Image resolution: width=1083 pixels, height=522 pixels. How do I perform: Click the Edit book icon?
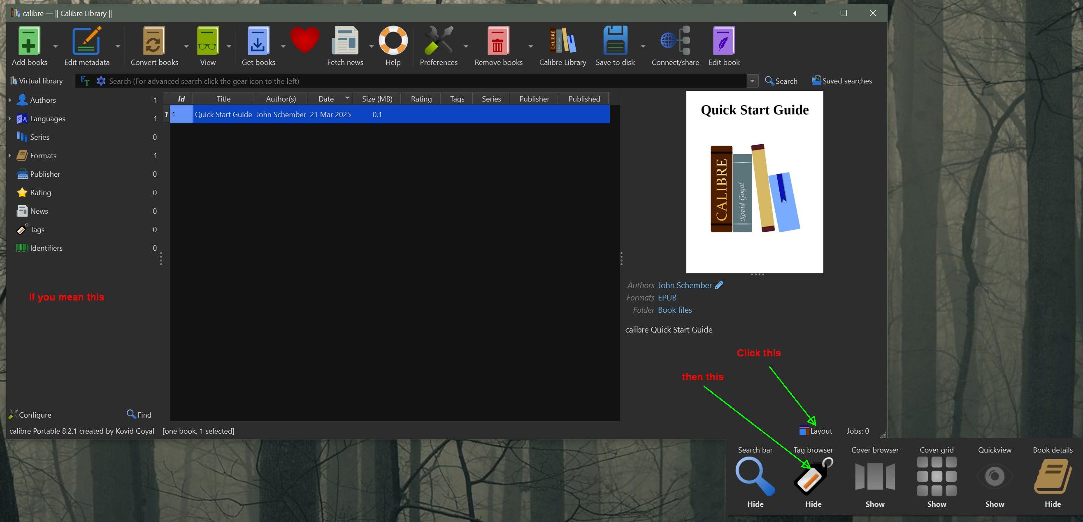[723, 41]
